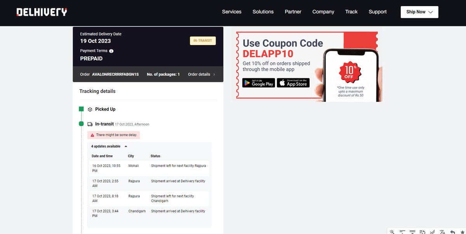Viewport: 466px width, 234px height.
Task: Click the '16 Oct 2023, 10:55 PM' timestamp
Action: 106,168
